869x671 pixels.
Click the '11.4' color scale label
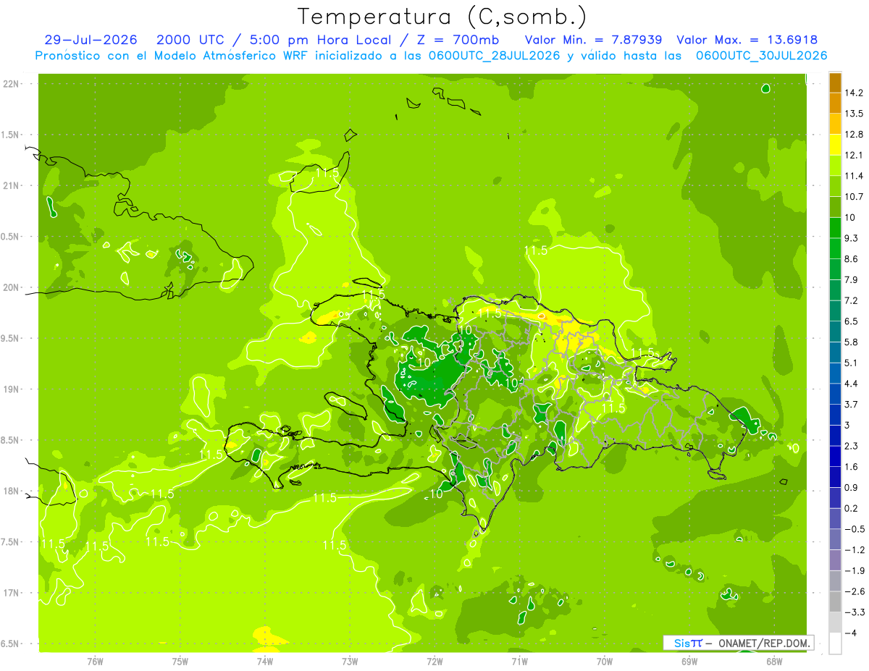(x=854, y=176)
